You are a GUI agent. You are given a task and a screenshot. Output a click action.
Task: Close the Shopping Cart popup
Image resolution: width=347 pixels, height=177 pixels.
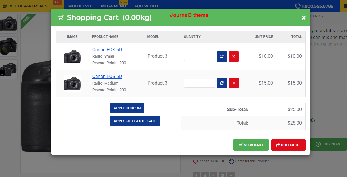pos(303,18)
